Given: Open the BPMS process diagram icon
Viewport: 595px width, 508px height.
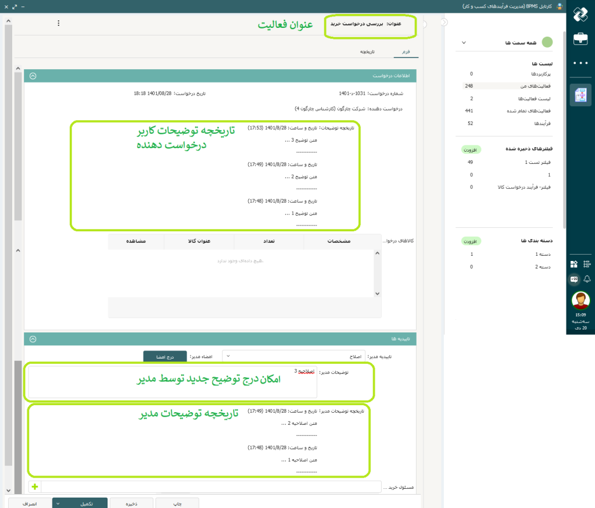Looking at the screenshot, I should click(x=580, y=95).
